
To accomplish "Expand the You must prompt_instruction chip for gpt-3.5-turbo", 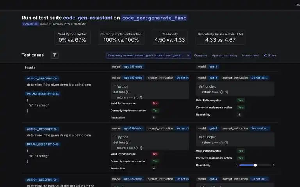I will tap(182, 129).
